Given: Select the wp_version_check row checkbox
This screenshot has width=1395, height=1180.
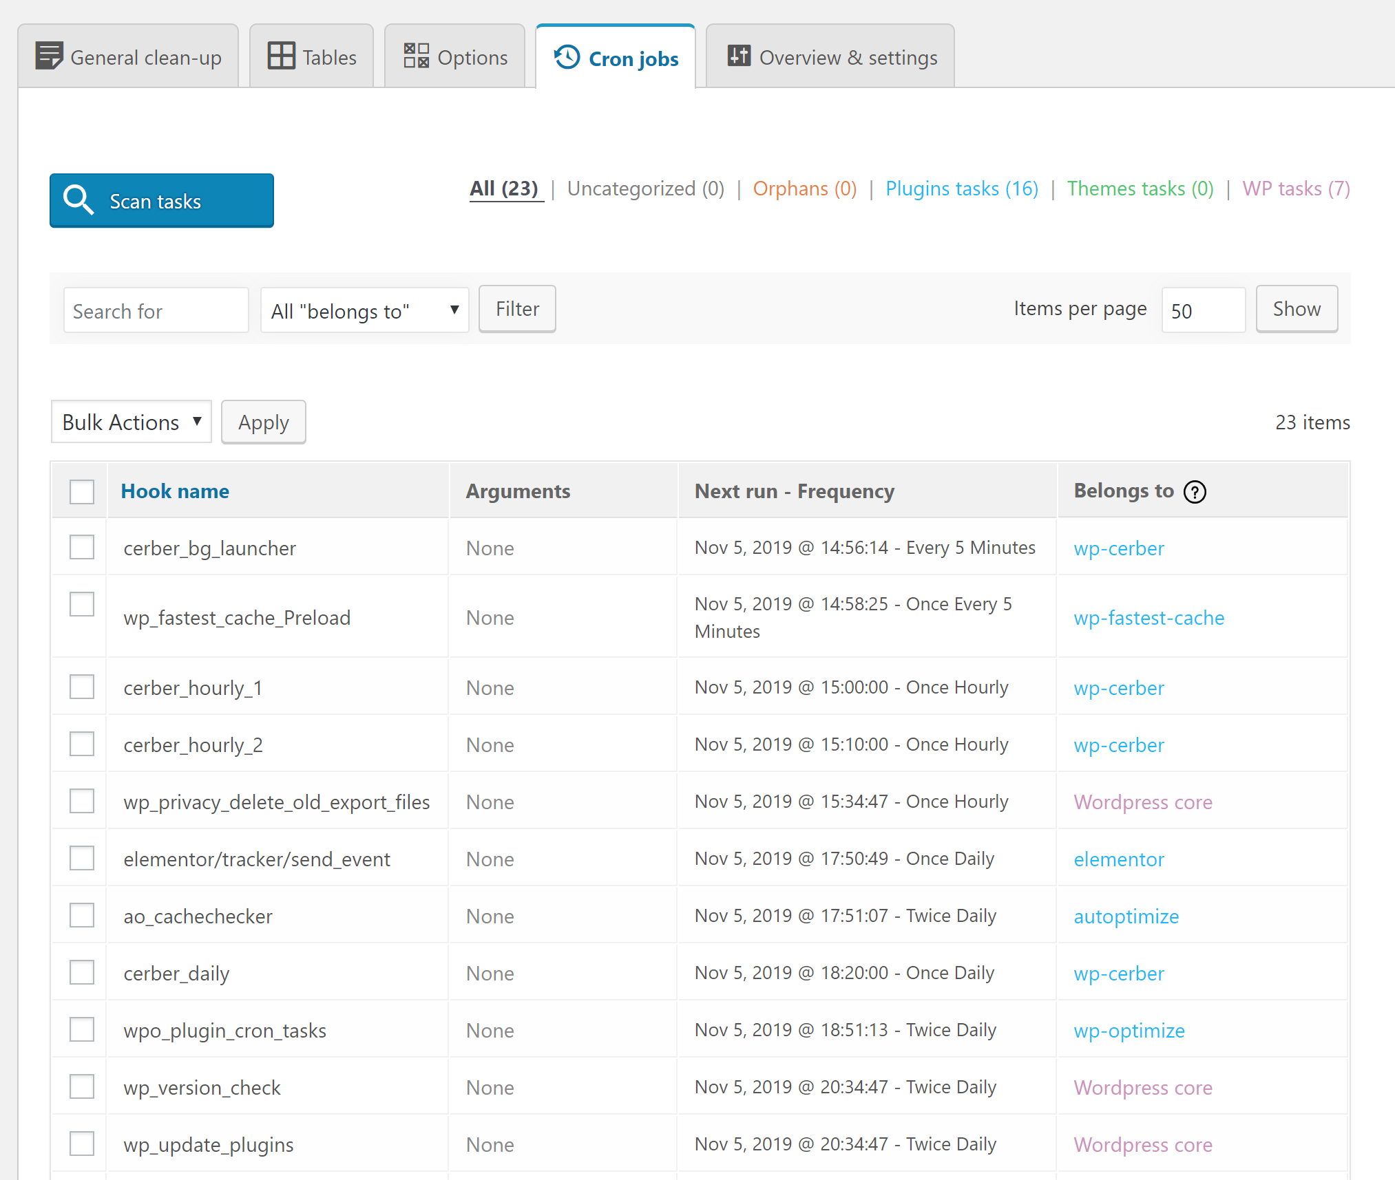Looking at the screenshot, I should [x=82, y=1087].
